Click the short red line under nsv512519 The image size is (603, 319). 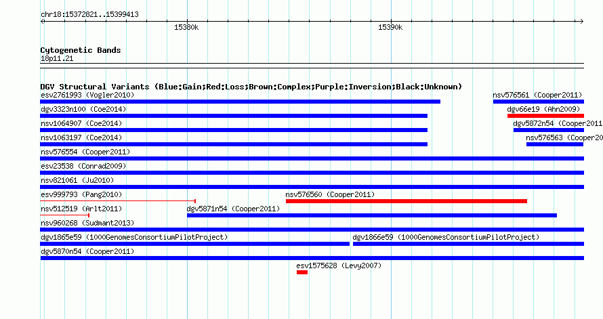click(x=65, y=215)
